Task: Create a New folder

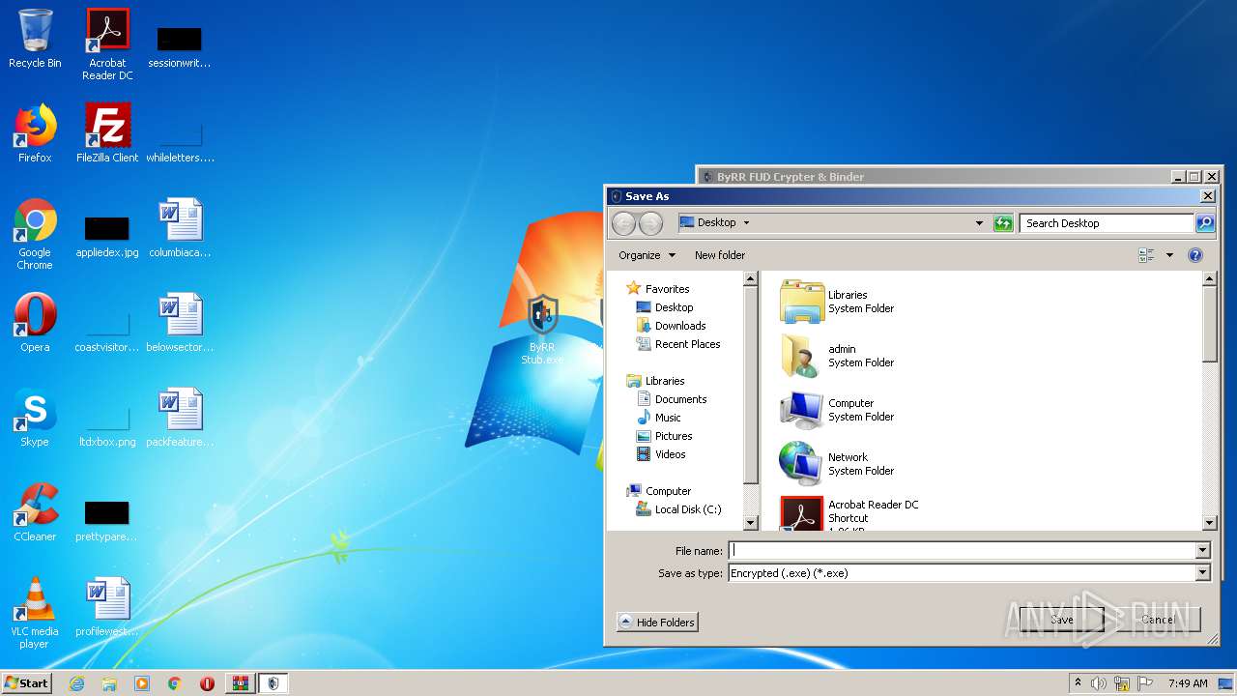Action: pyautogui.click(x=720, y=255)
